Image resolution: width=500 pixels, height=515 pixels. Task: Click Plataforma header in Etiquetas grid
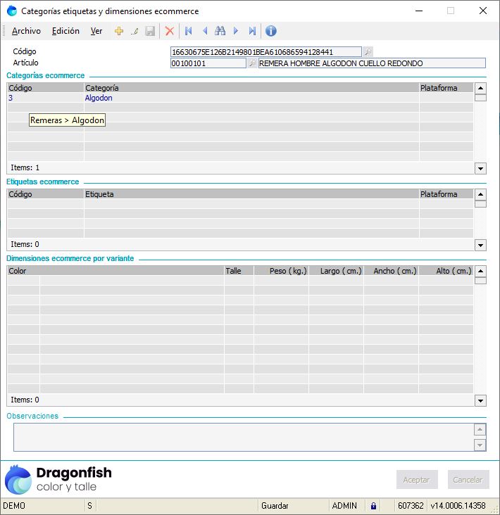point(446,194)
